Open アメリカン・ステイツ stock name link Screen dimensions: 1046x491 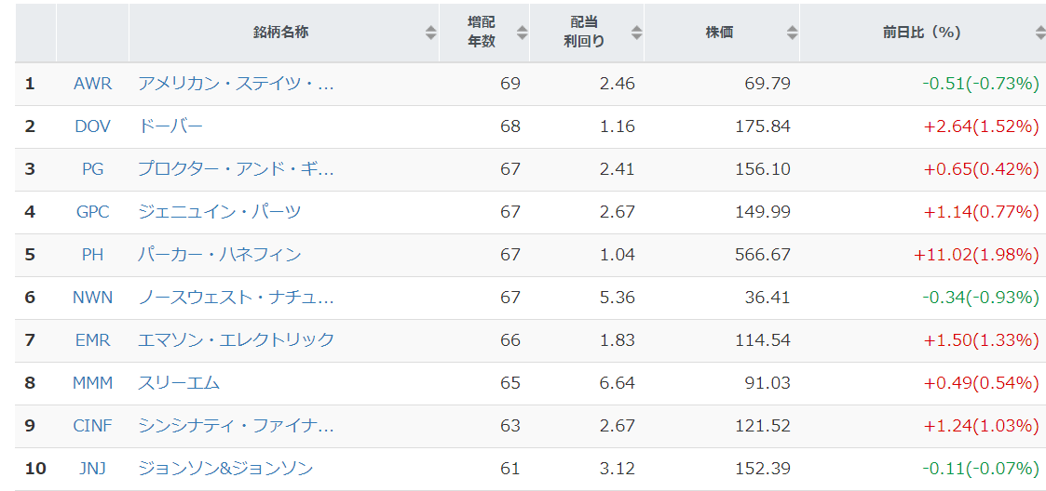pos(236,84)
